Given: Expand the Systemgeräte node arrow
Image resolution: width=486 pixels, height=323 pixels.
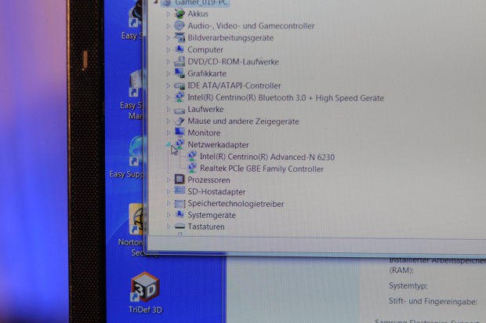Looking at the screenshot, I should click(169, 215).
